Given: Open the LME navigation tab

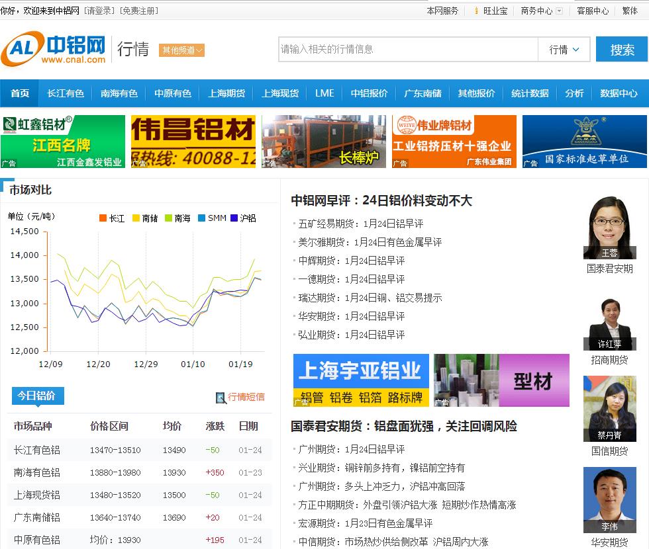Looking at the screenshot, I should 324,93.
